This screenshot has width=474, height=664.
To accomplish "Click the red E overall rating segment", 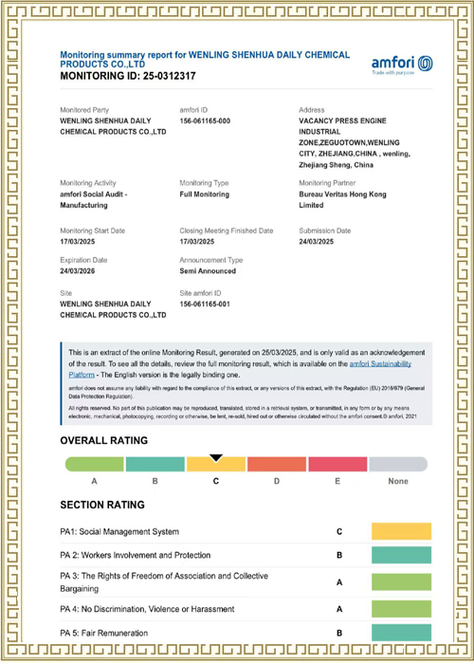I will 337,464.
